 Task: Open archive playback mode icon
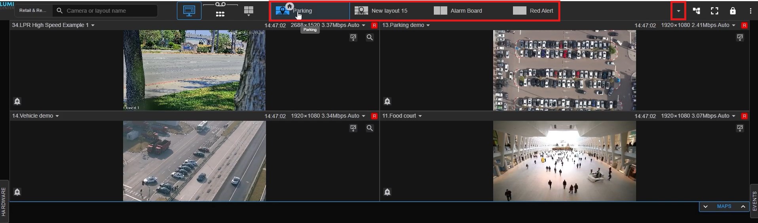point(220,10)
